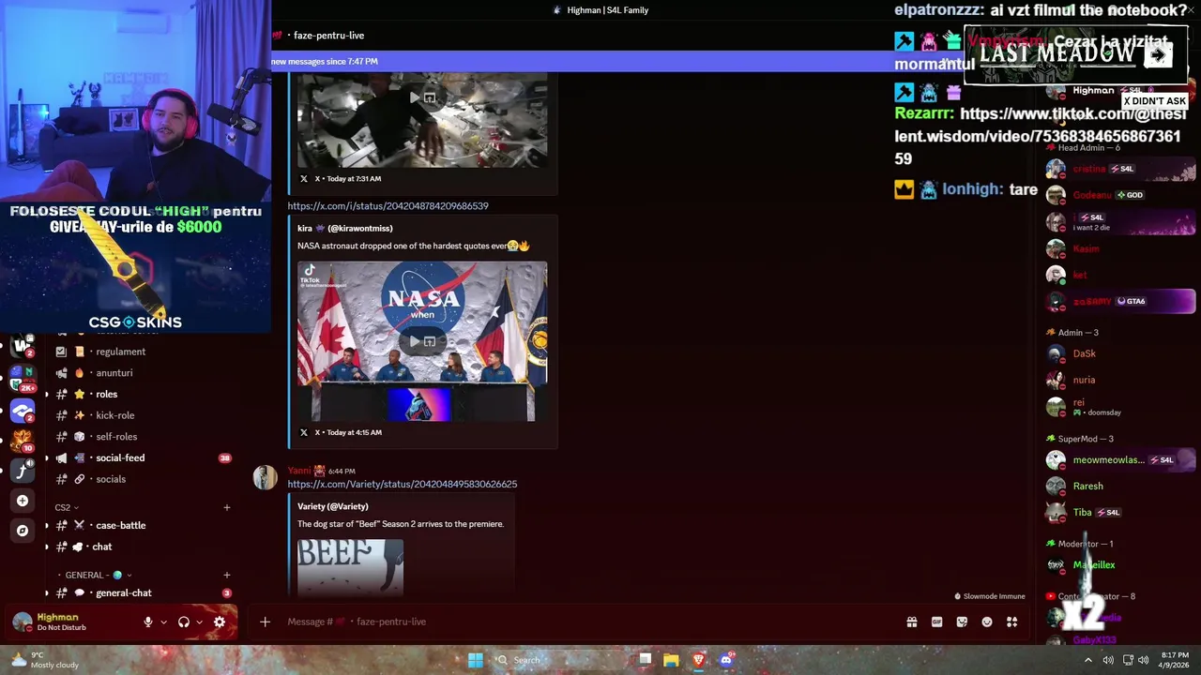The image size is (1201, 675).
Task: Open the server with letter f icon
Action: [x=23, y=471]
